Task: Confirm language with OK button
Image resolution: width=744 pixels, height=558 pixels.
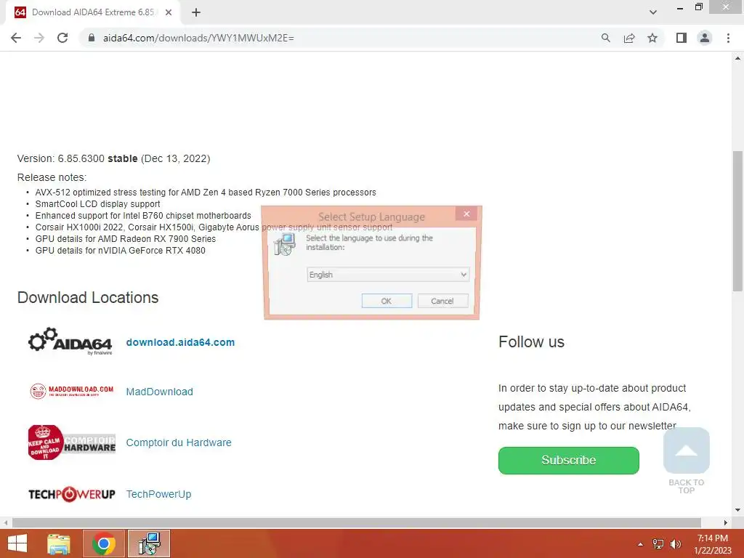Action: pos(387,301)
